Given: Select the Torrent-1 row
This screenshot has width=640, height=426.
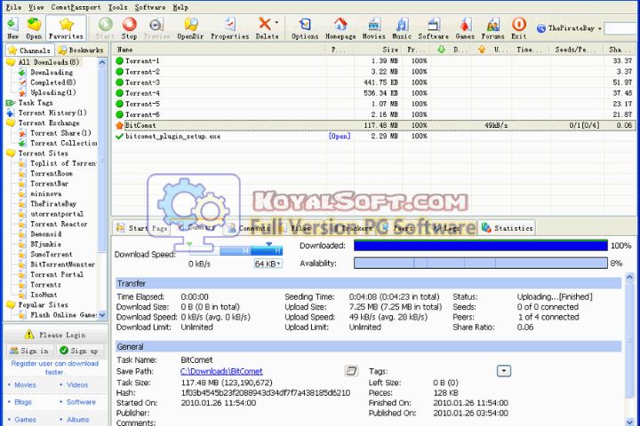Looking at the screenshot, I should tap(373, 60).
